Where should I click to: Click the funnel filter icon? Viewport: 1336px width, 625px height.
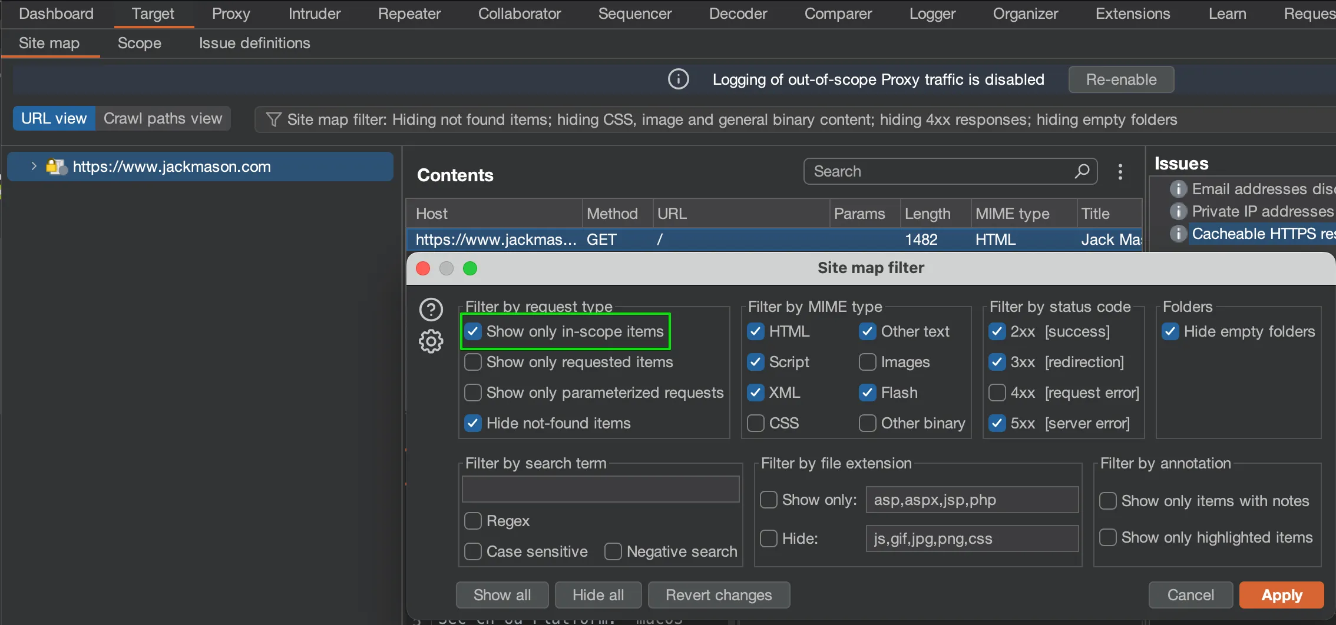273,119
